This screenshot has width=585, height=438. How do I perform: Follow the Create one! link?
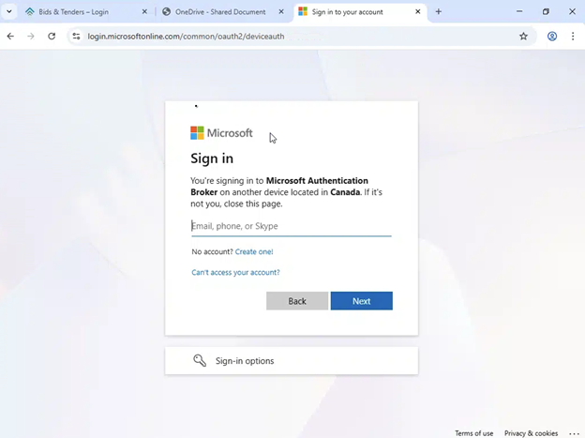click(254, 251)
